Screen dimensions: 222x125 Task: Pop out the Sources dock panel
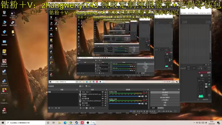[107, 89]
